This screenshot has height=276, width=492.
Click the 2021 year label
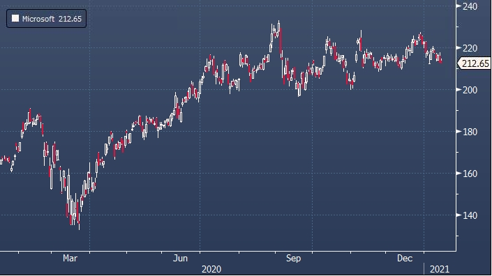[x=440, y=269]
